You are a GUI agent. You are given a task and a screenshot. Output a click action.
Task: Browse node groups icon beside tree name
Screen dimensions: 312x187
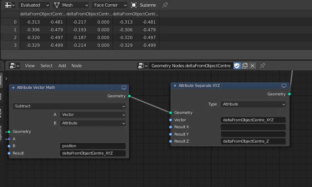(x=143, y=66)
